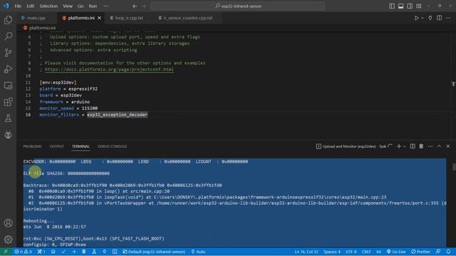Open the Run menu
This screenshot has height=256, width=456.
coord(93,6)
